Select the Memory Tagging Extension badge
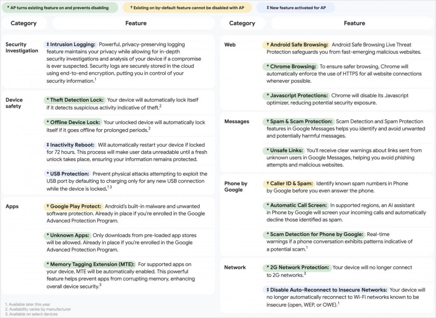The width and height of the screenshot is (436, 318). pos(91,264)
